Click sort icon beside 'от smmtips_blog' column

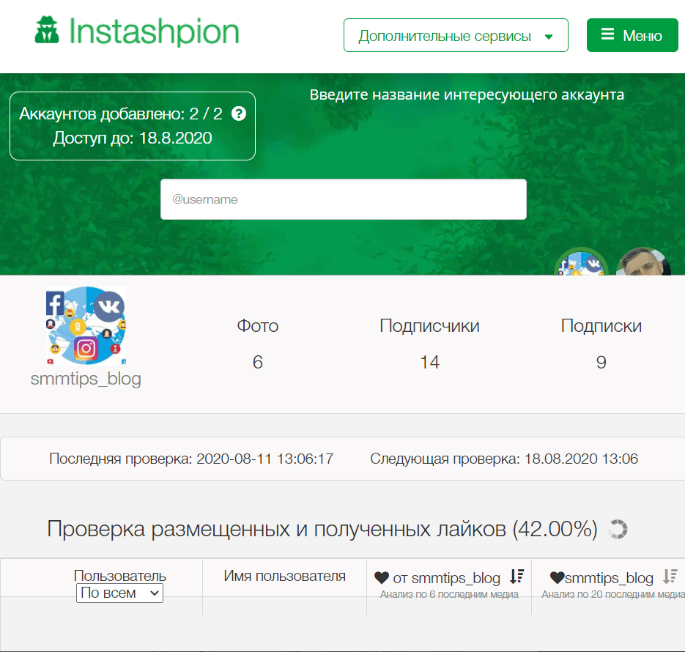pos(516,577)
